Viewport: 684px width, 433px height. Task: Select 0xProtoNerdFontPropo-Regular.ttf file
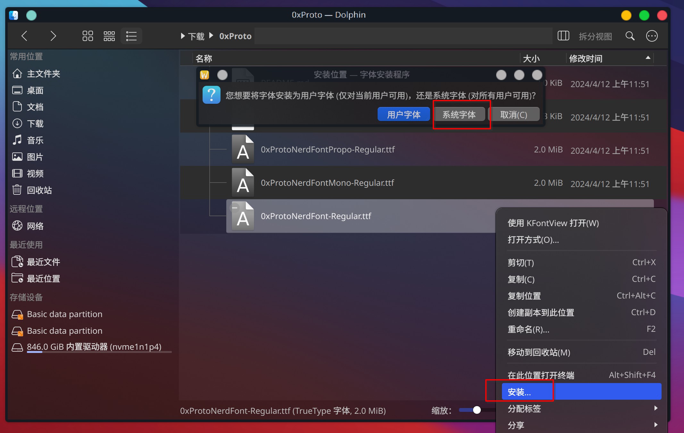pos(328,150)
